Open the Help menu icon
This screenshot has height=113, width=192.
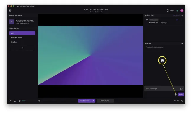tap(168, 11)
